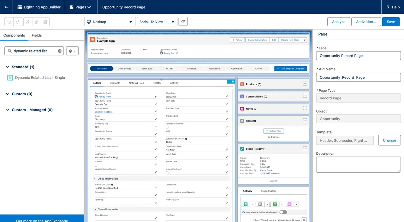Screen dimensions: 404x222
Task: Click the Example Account link in header
Action: [x=100, y=53]
